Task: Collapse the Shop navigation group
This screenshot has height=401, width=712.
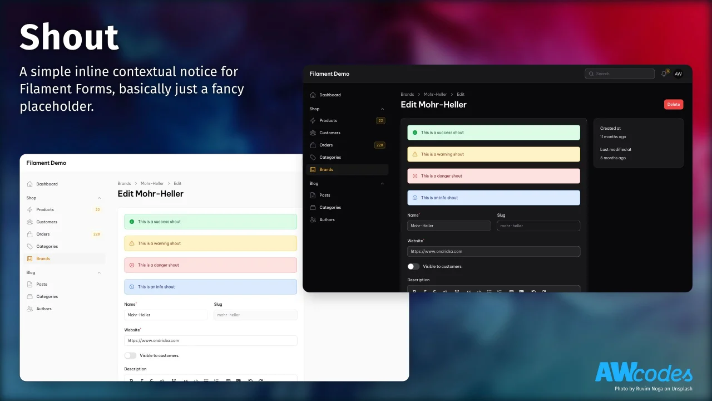Action: point(382,109)
